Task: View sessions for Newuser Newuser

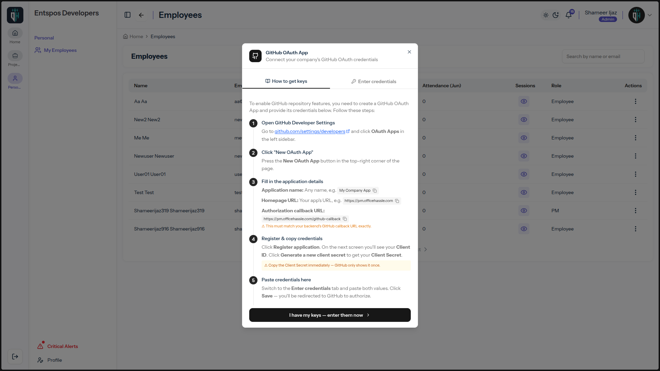Action: (x=524, y=156)
